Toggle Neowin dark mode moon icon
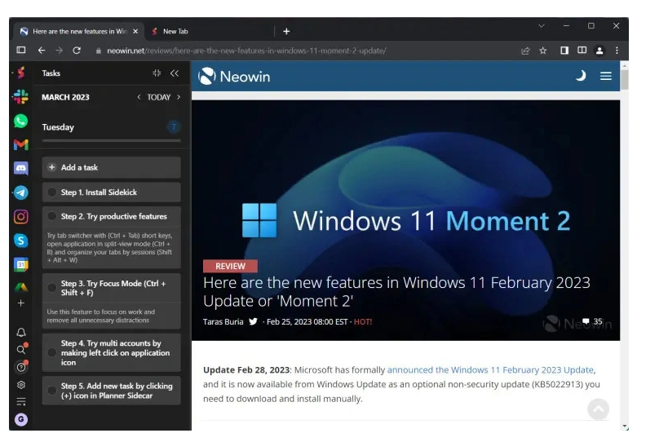This screenshot has width=668, height=442. [x=581, y=76]
